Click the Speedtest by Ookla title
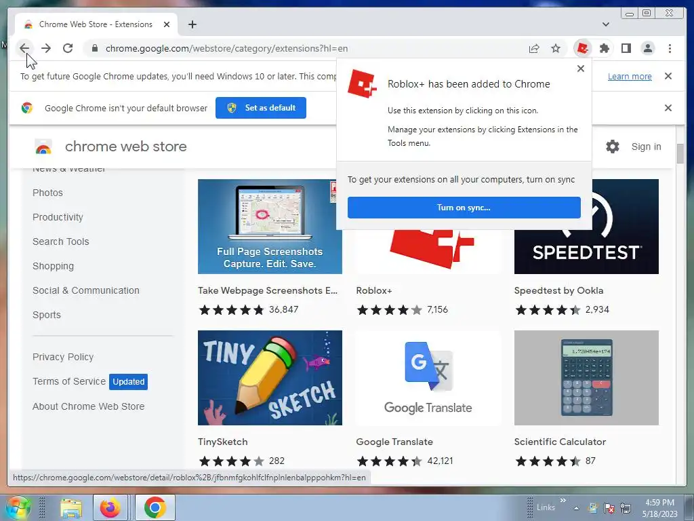The height and width of the screenshot is (521, 694). [558, 290]
